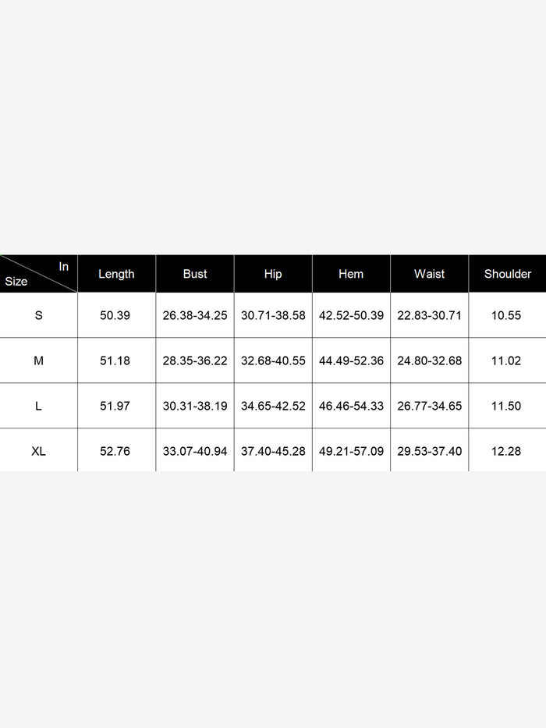
Task: Click the Size/In corner header cell
Action: [39, 274]
